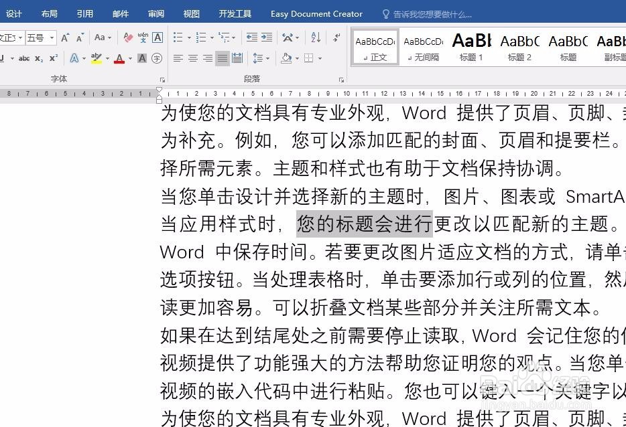Apply the 标题 2 style

[519, 47]
